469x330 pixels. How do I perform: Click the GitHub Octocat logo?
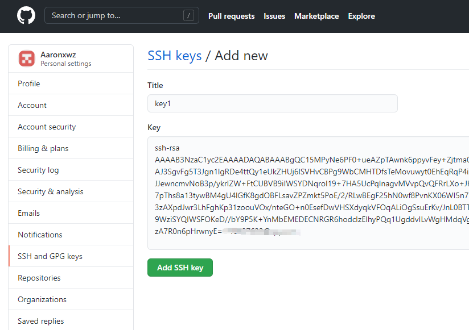(x=26, y=16)
